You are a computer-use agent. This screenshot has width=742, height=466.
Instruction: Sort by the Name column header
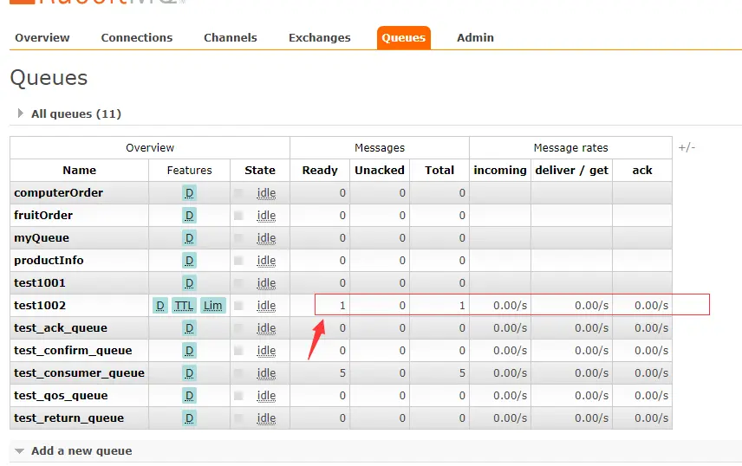(80, 171)
